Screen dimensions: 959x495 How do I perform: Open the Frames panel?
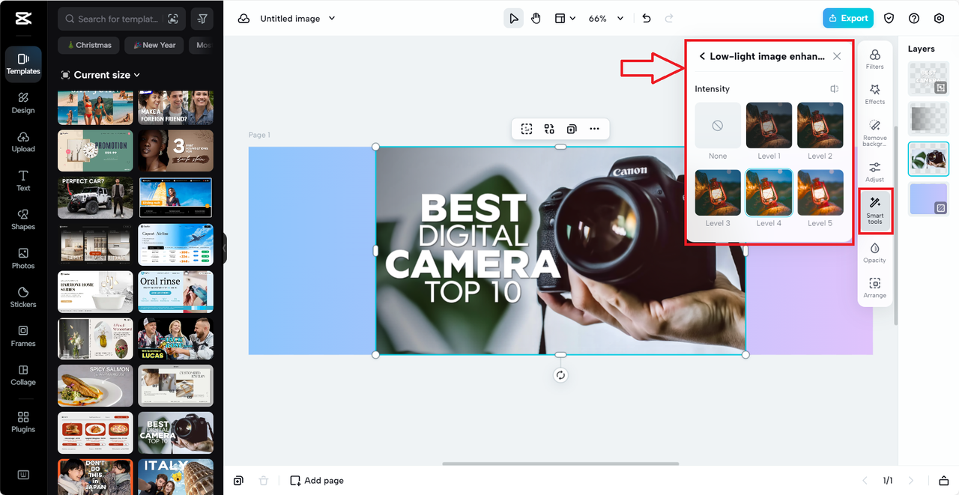(23, 336)
